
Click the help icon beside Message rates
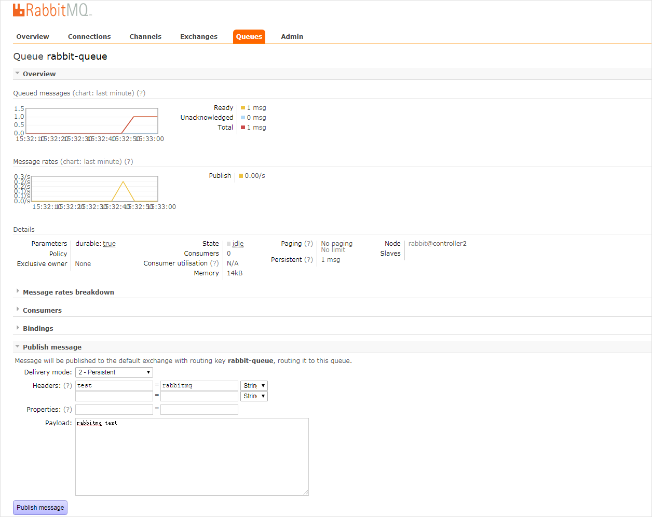tap(129, 162)
